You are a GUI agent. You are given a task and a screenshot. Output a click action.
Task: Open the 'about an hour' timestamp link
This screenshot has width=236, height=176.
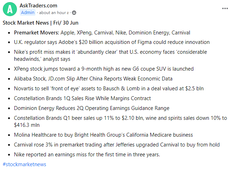click(x=54, y=13)
